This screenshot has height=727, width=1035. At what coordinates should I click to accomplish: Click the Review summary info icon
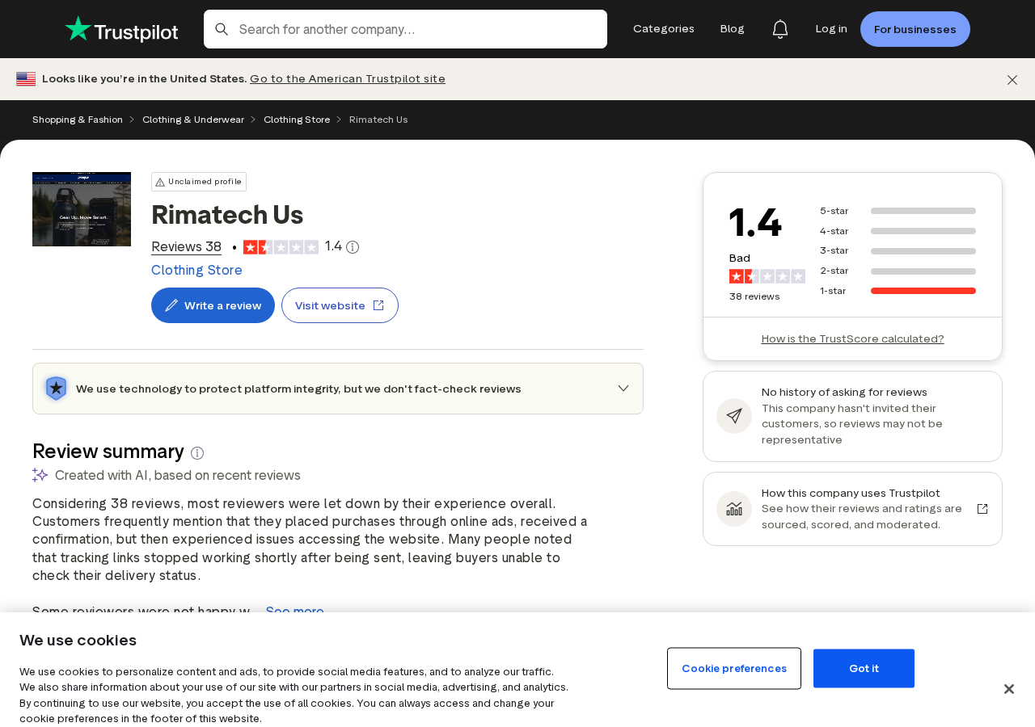197,453
